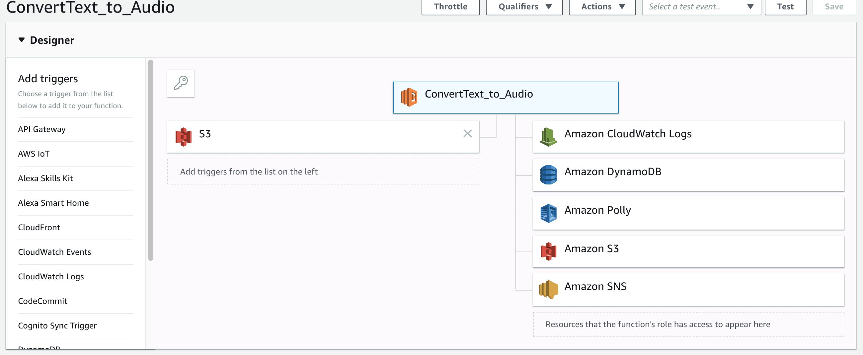The image size is (863, 355).
Task: Select CloudWatch Events trigger
Action: pyautogui.click(x=55, y=252)
